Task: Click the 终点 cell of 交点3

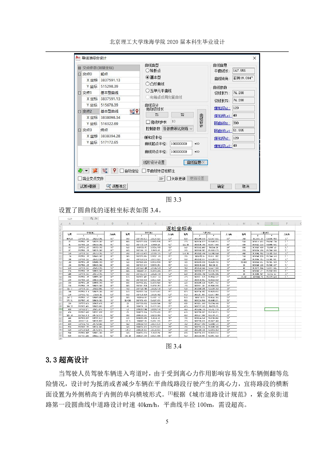Action: [x=120, y=130]
